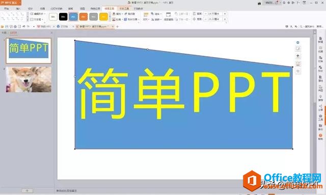Viewport: 326px width, 195px height.
Task: Switch to the 幻灯片放映 ribbon tab
Action: pos(57,9)
